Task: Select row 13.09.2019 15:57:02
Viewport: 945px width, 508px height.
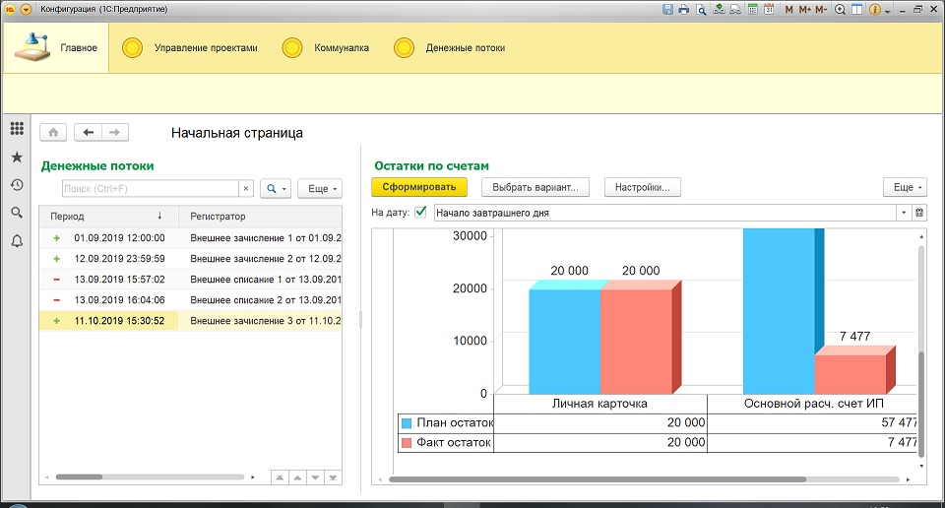Action: (190, 279)
